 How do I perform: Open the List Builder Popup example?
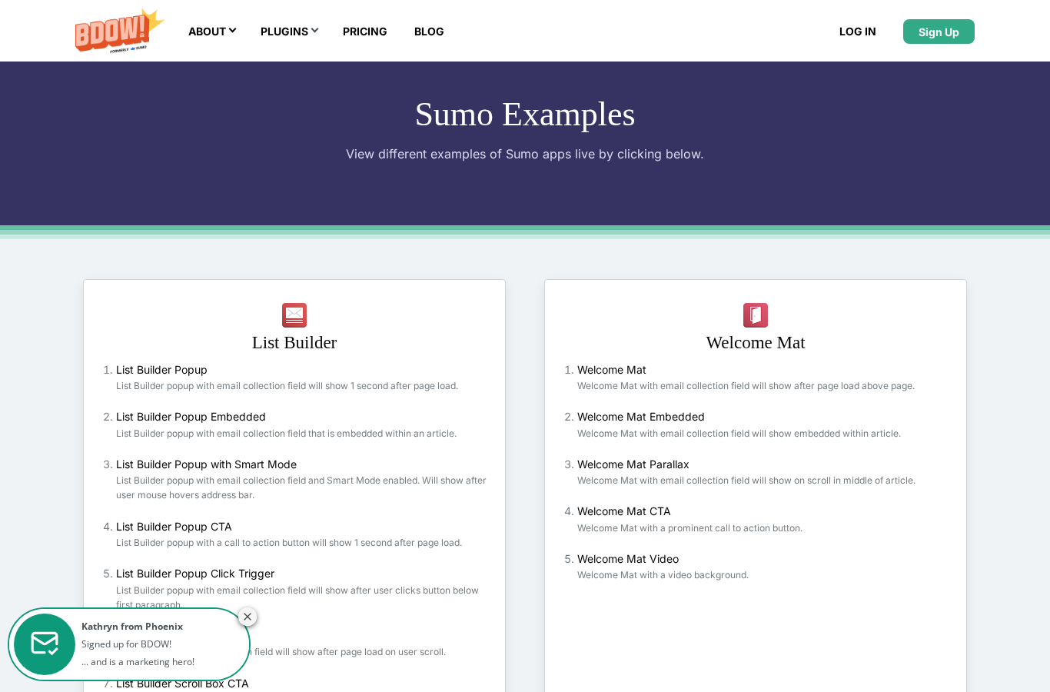pos(161,370)
